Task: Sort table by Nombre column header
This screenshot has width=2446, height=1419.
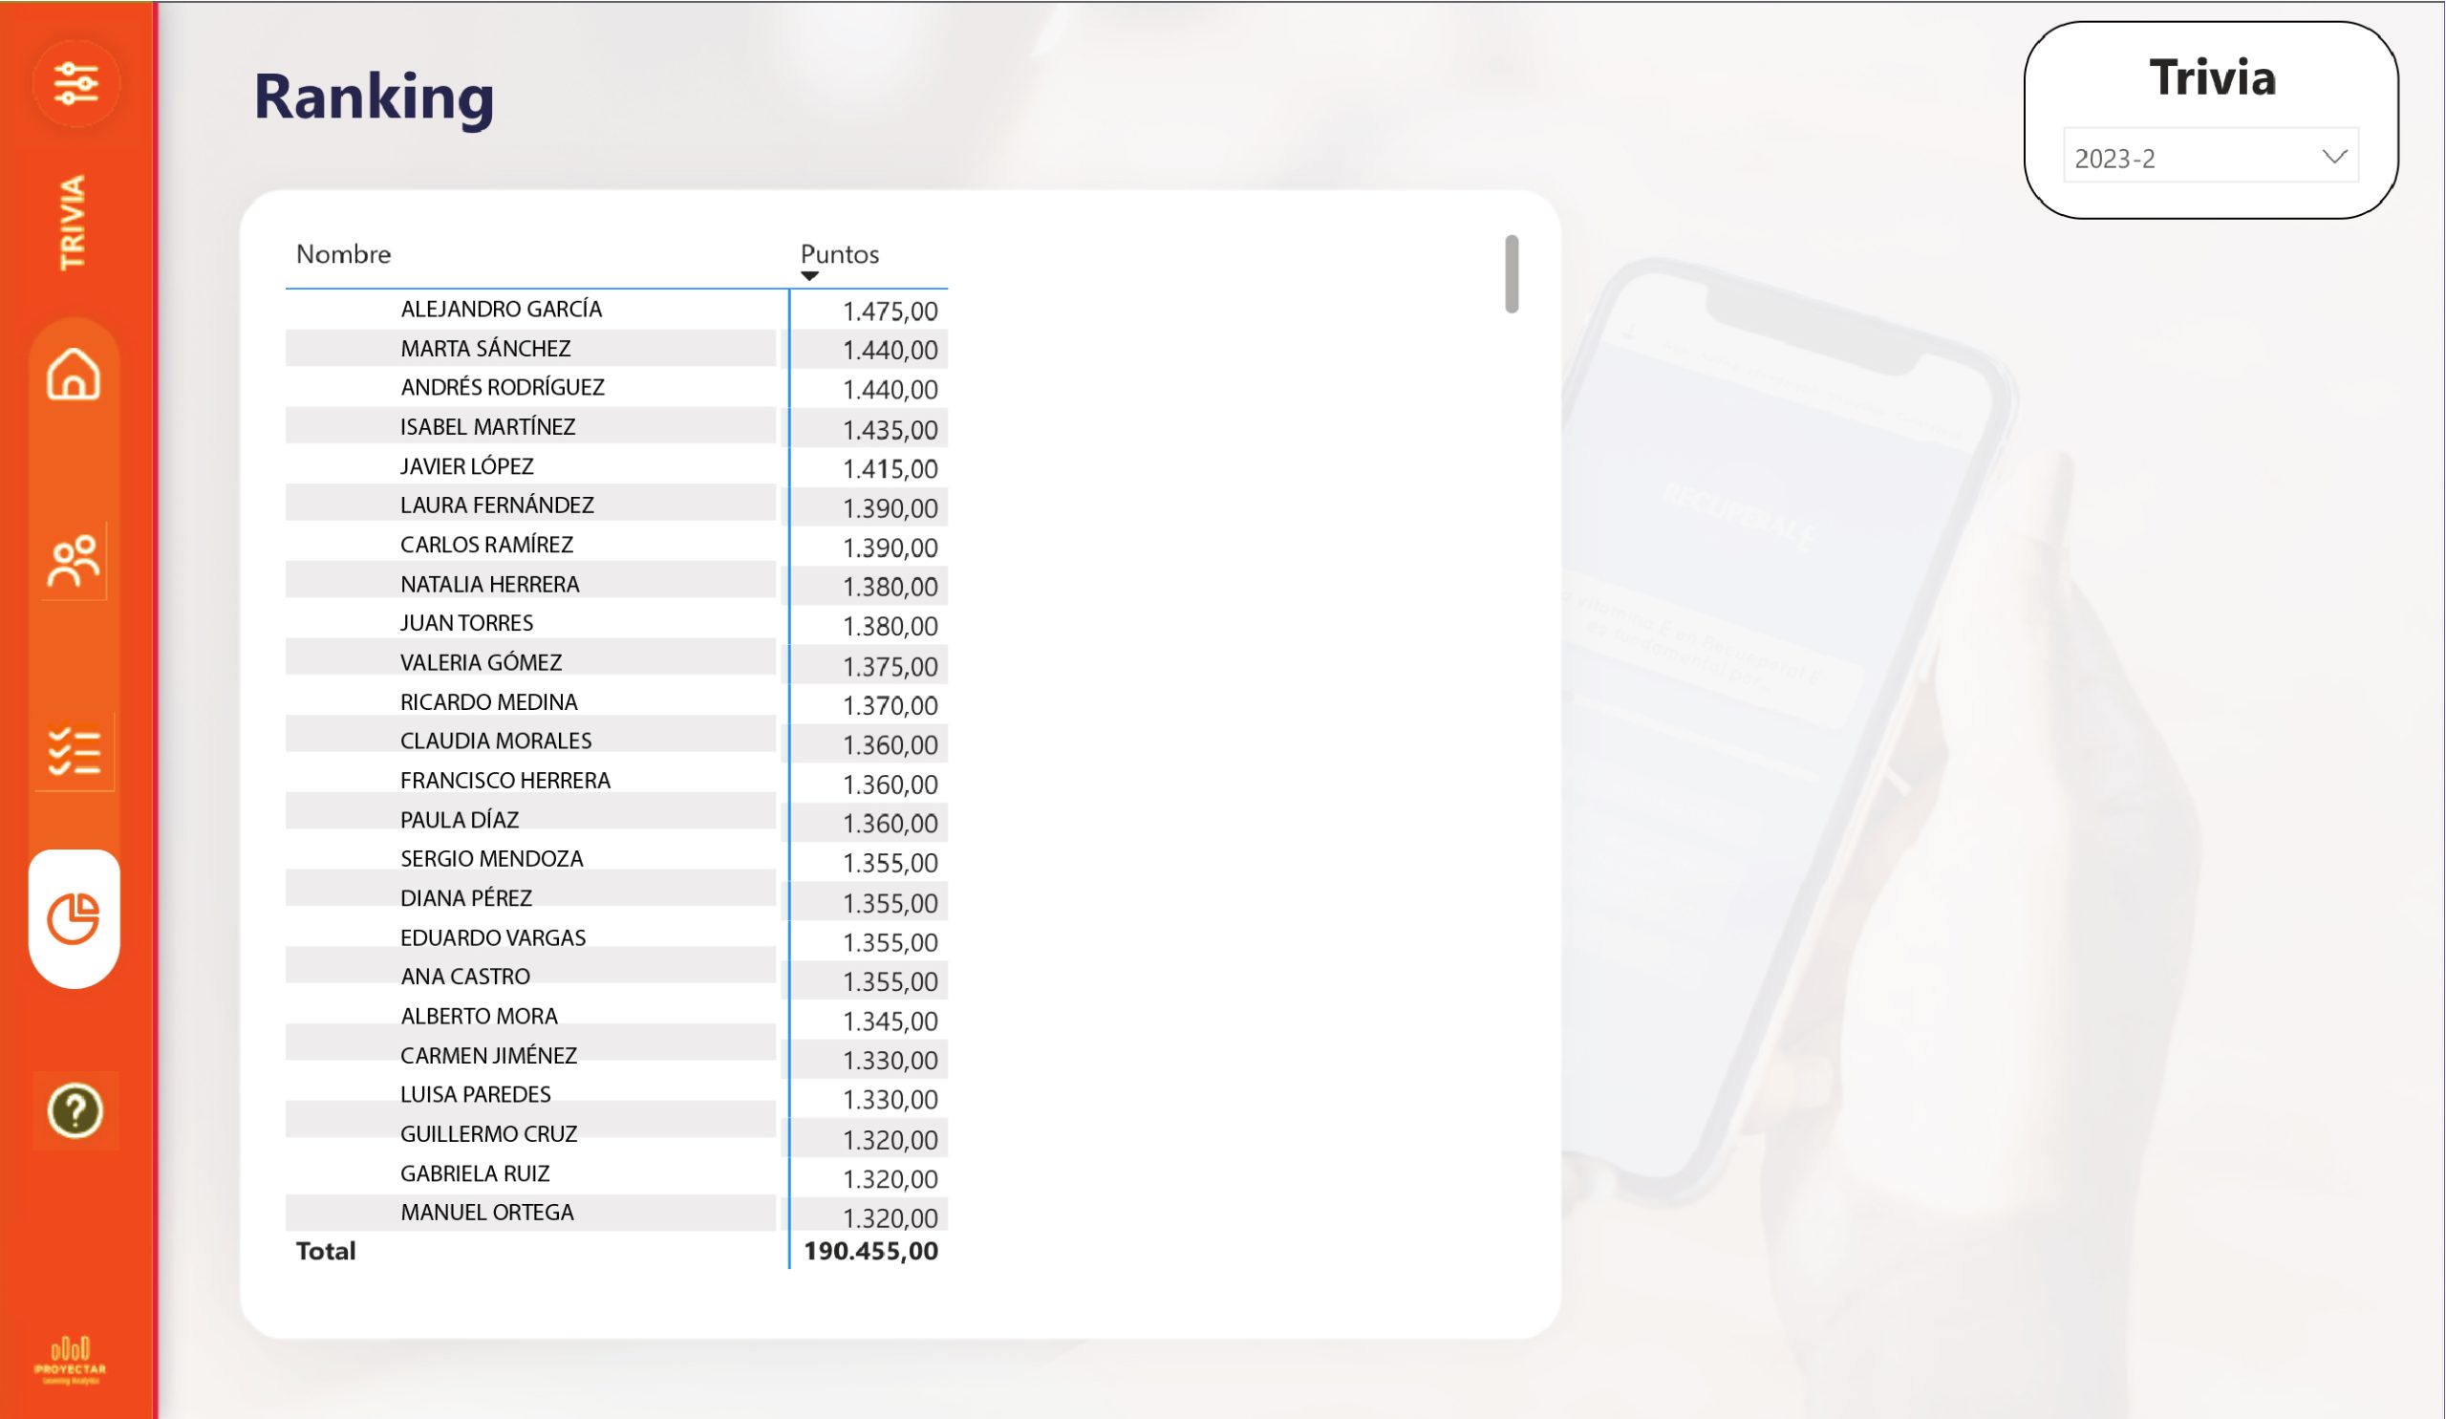Action: coord(344,254)
